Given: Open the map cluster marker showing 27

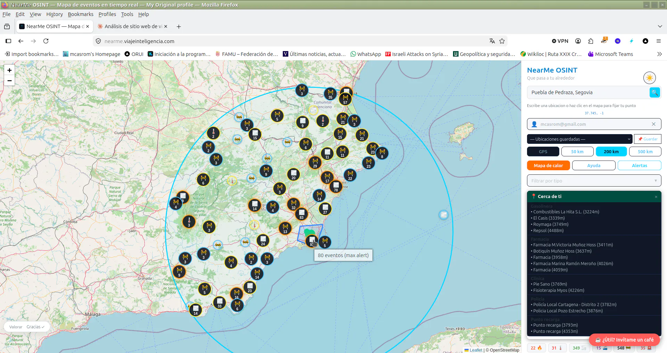Looking at the screenshot, I should (325, 208).
